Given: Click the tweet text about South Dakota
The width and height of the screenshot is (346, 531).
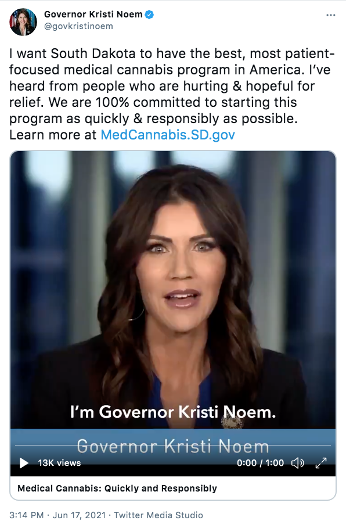Looking at the screenshot, I should point(172,94).
